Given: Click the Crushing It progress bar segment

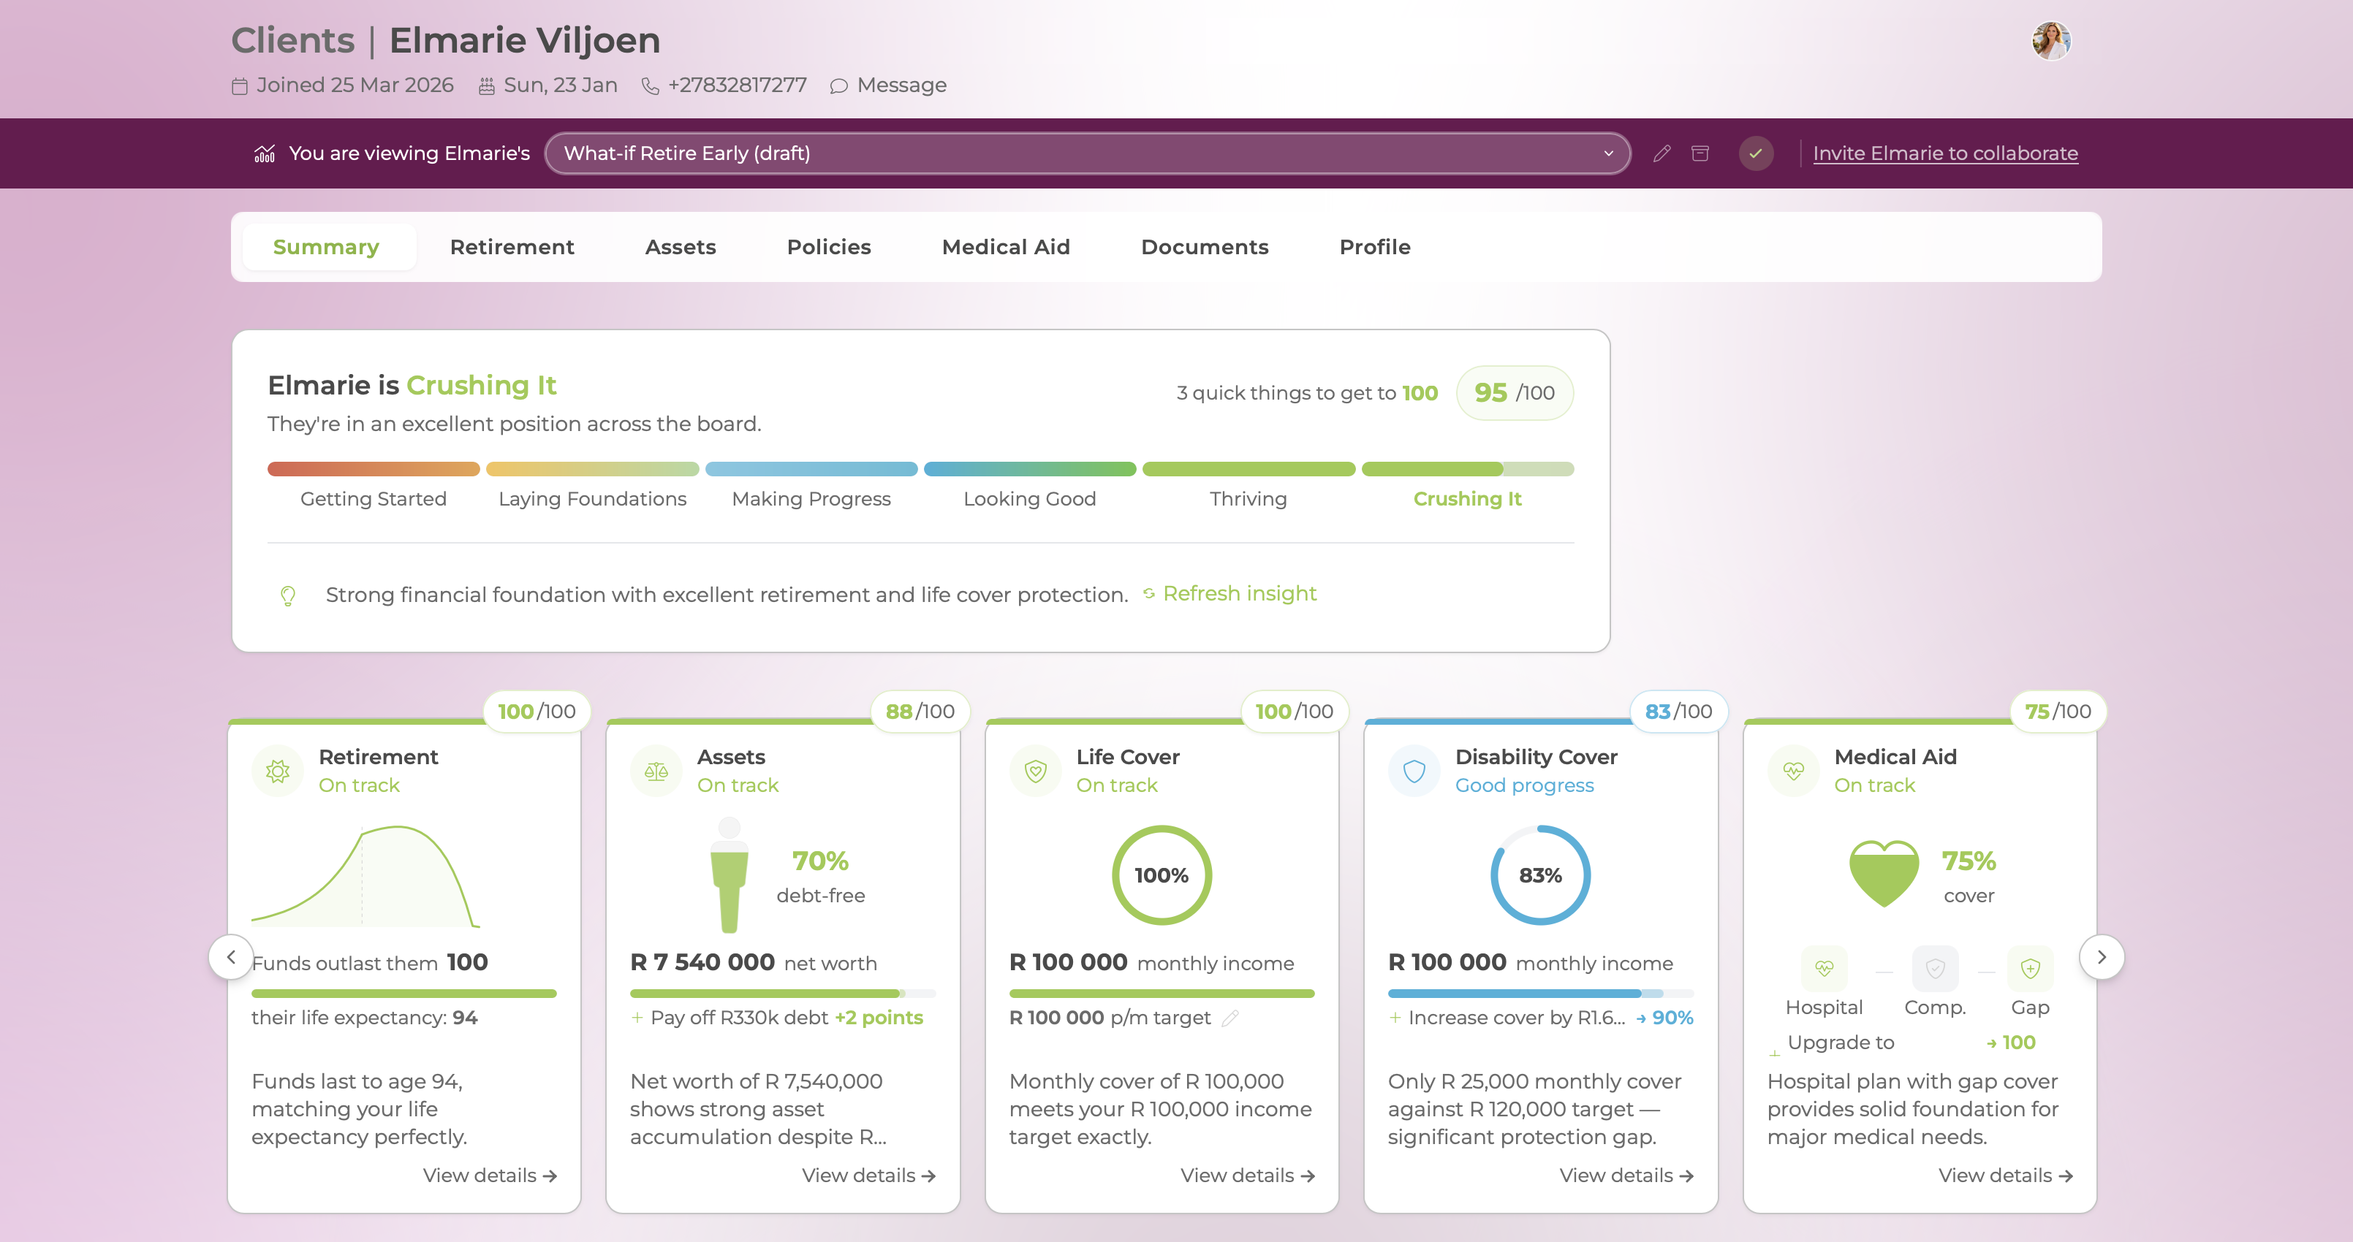Looking at the screenshot, I should [1468, 469].
